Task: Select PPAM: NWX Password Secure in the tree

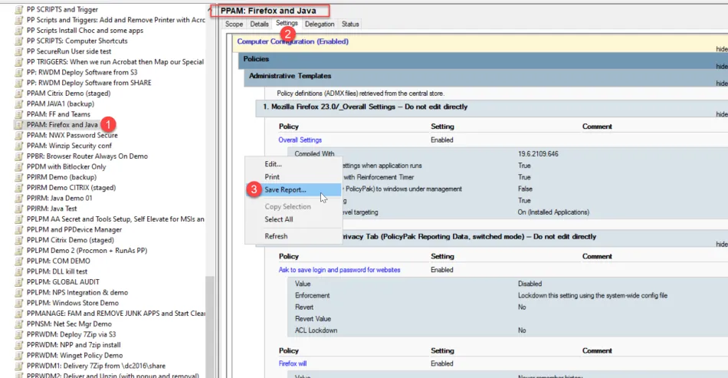Action: (x=71, y=135)
